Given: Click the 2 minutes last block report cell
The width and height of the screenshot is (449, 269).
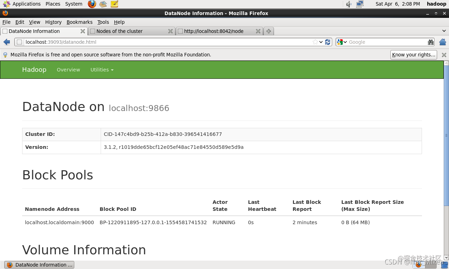Looking at the screenshot, I should [x=305, y=222].
